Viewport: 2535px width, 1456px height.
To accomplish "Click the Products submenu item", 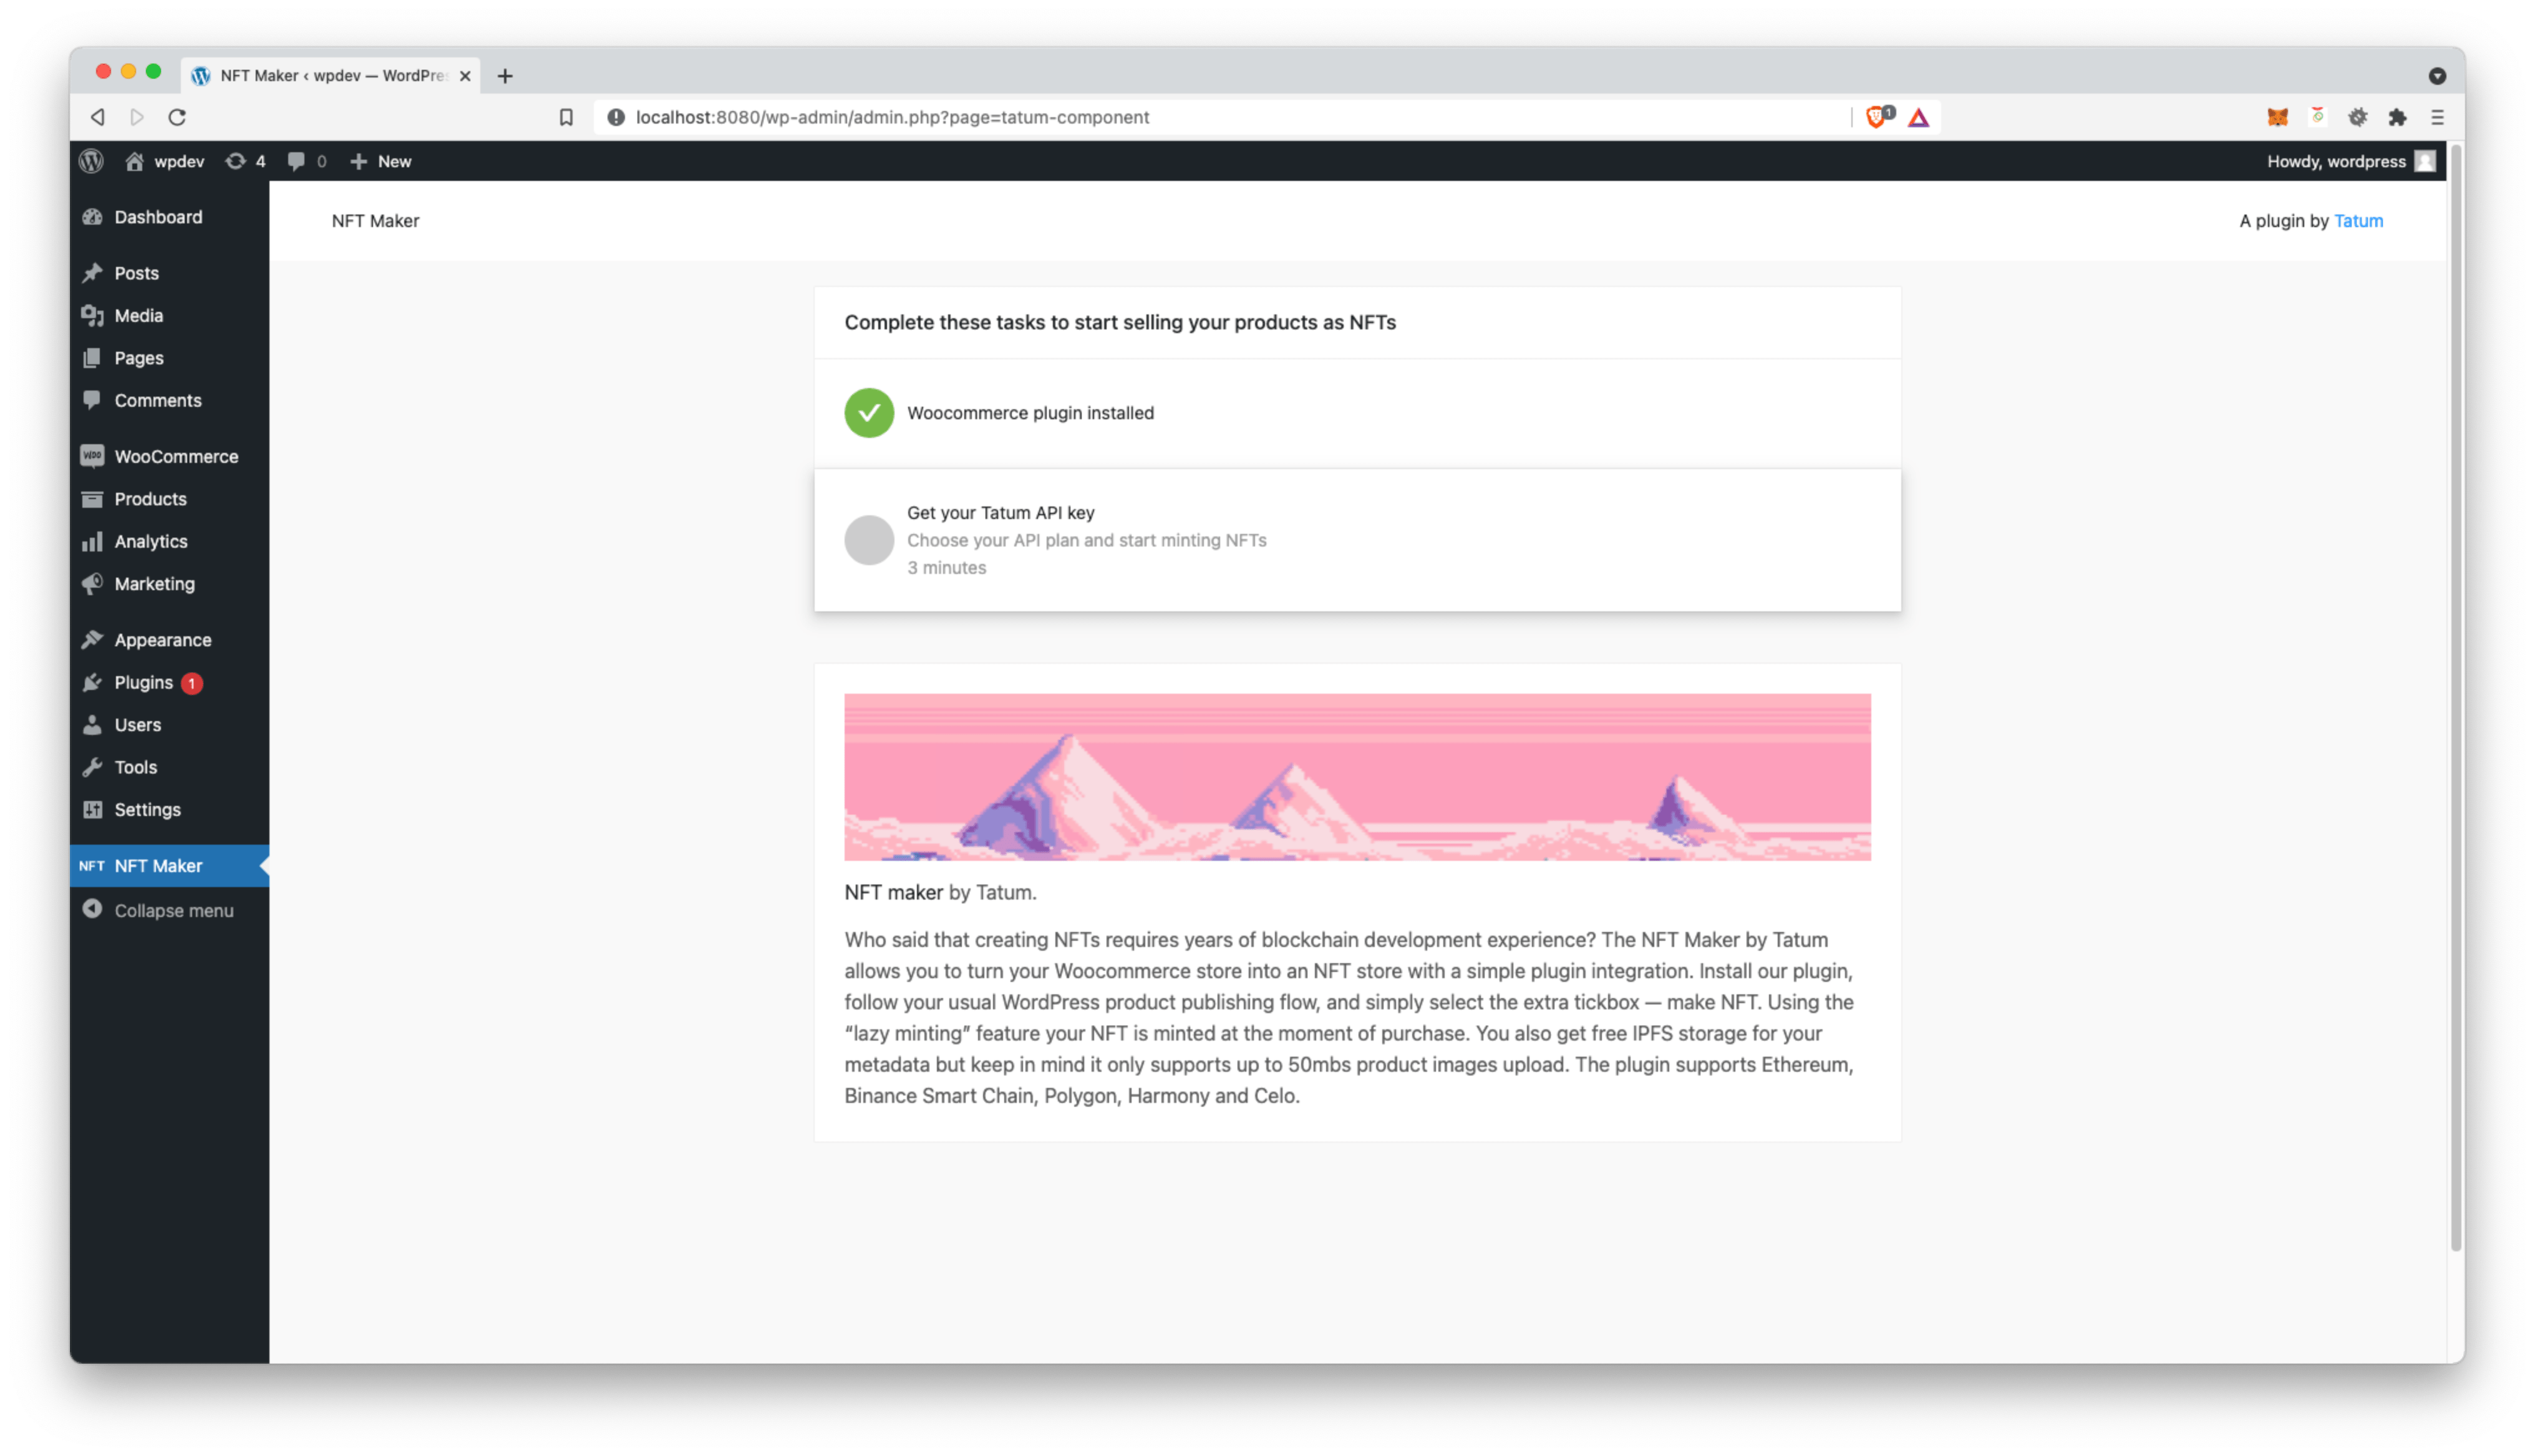I will click(x=150, y=498).
